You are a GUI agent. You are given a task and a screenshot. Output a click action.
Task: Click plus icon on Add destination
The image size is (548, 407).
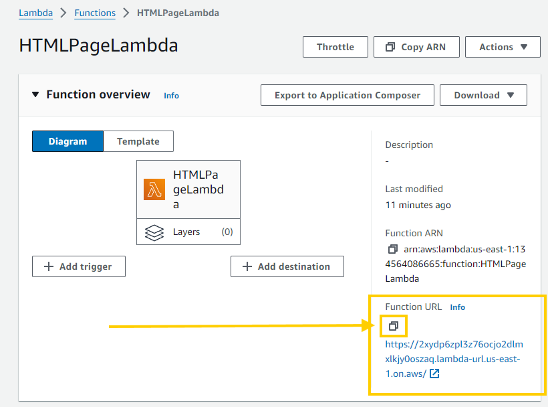point(247,266)
